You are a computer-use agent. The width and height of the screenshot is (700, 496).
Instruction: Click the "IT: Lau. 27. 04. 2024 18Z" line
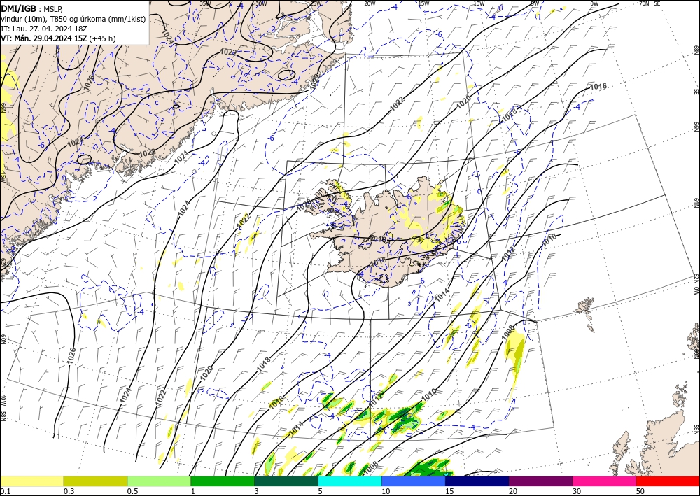click(43, 29)
